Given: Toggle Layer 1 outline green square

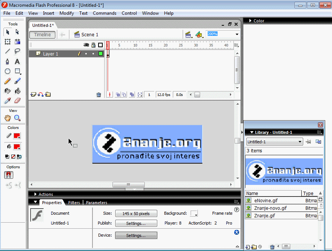Looking at the screenshot, I should (100, 54).
